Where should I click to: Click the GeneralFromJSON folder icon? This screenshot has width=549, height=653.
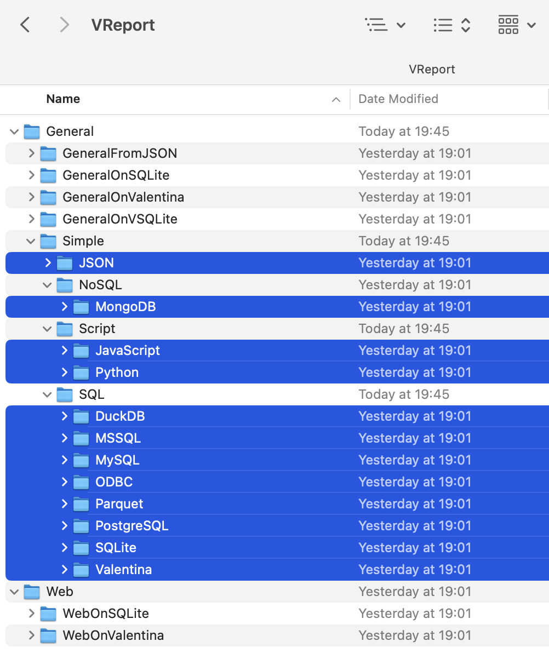tap(48, 154)
